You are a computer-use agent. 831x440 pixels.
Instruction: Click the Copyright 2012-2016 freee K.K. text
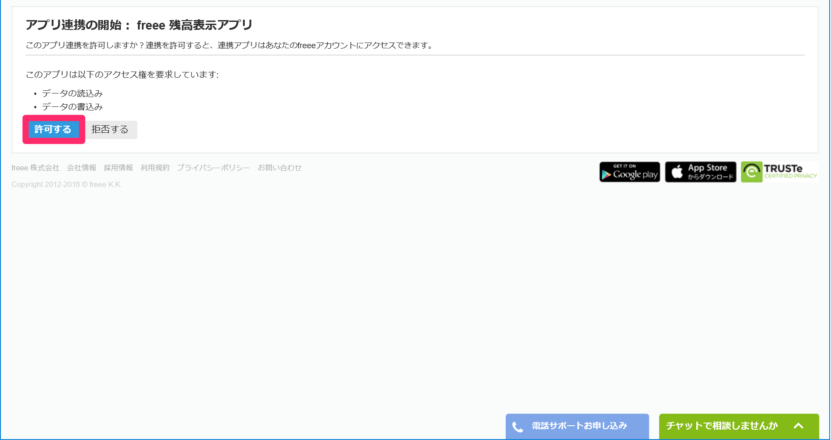67,185
